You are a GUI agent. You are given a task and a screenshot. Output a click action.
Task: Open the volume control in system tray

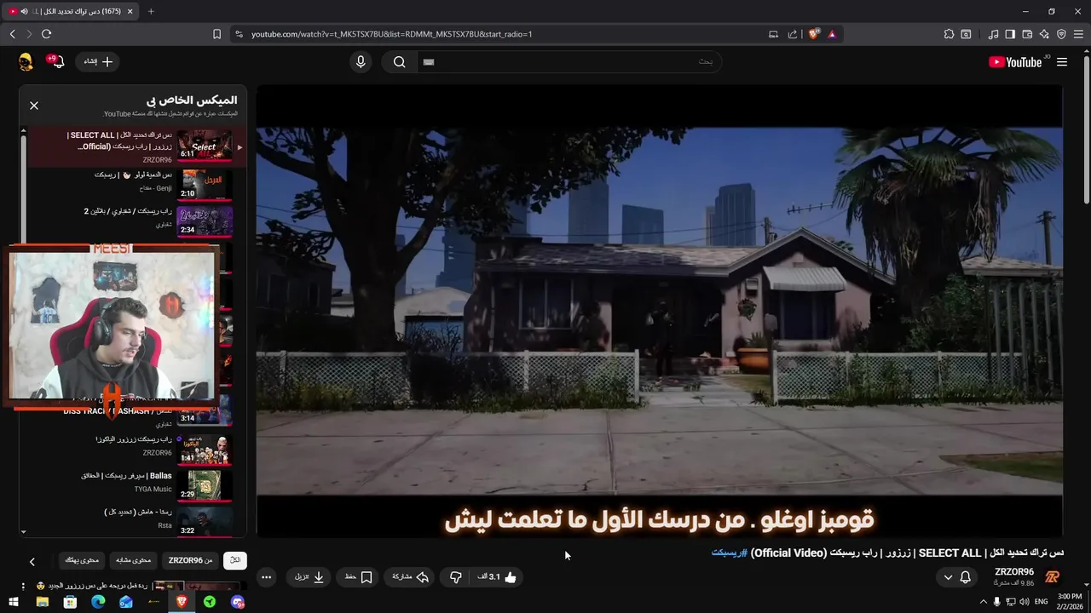tap(1024, 602)
